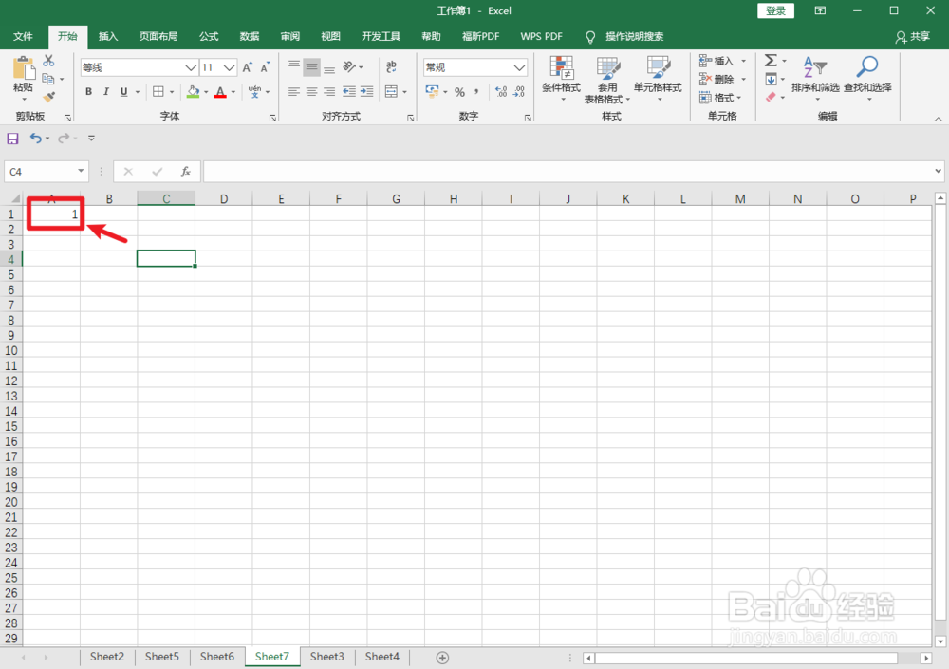Open the font name dropdown
The width and height of the screenshot is (949, 669).
click(191, 67)
